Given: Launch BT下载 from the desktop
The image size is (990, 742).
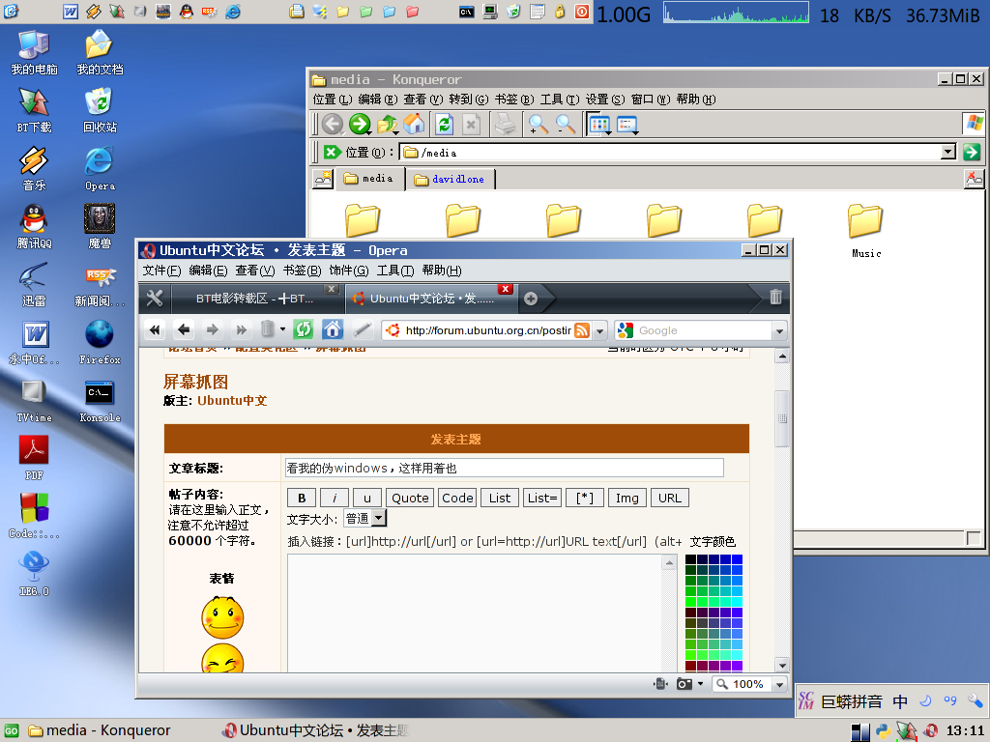Looking at the screenshot, I should (34, 110).
